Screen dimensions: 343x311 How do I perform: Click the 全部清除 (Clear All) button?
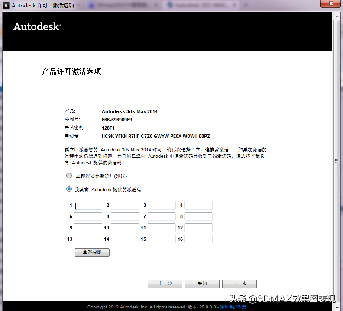tap(92, 252)
